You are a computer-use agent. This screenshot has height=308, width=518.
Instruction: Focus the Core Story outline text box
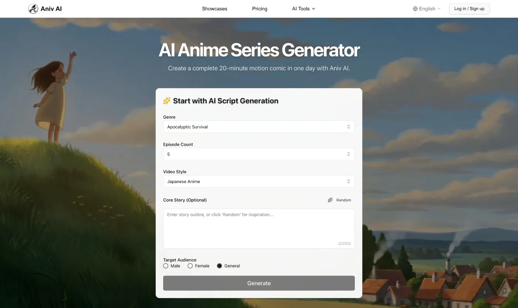(x=259, y=228)
